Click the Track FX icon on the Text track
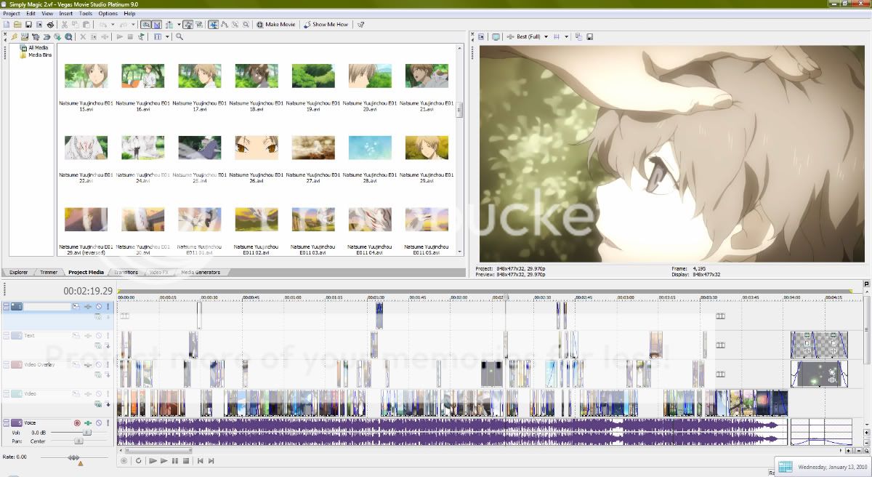The image size is (872, 477). pyautogui.click(x=88, y=336)
